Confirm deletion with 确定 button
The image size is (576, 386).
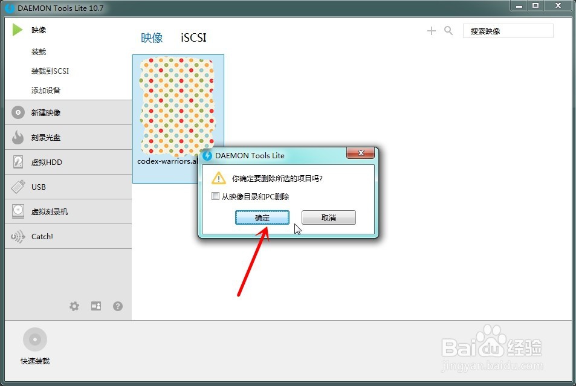click(x=262, y=217)
